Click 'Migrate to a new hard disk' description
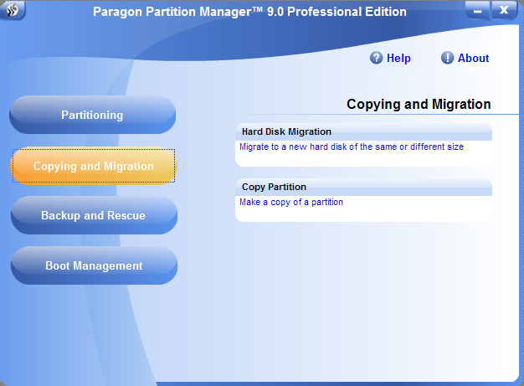 click(x=351, y=147)
